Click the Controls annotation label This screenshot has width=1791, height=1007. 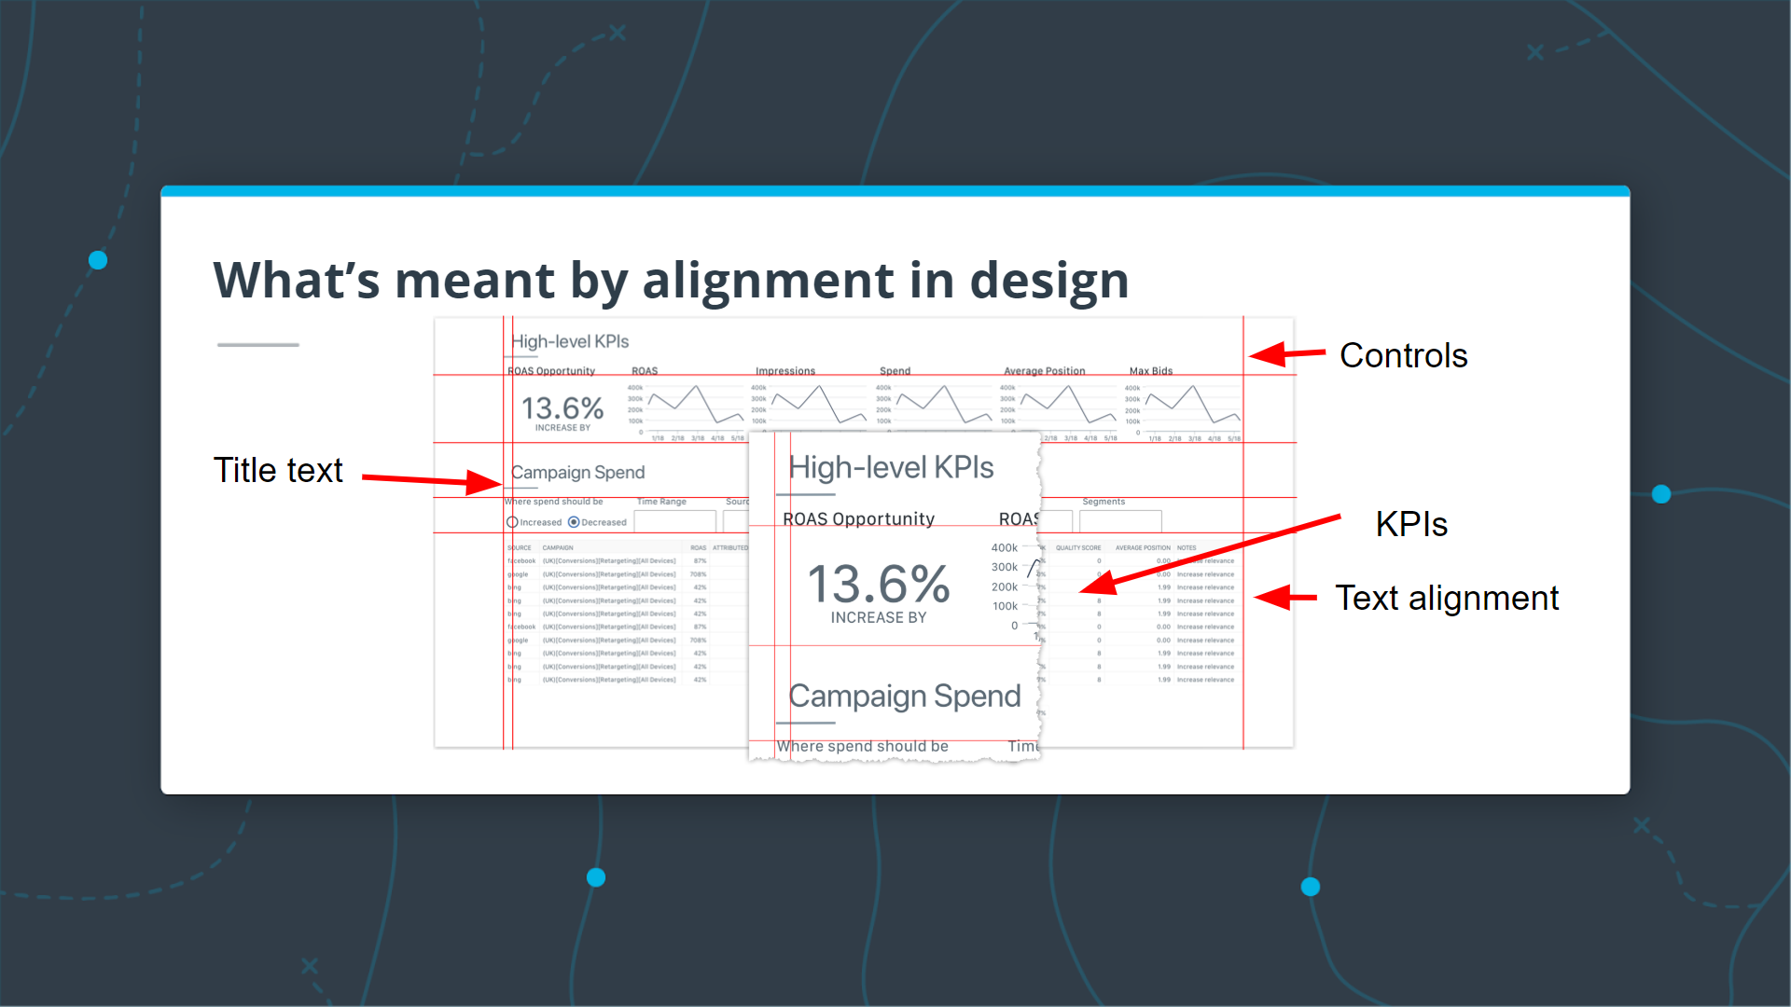click(1403, 355)
